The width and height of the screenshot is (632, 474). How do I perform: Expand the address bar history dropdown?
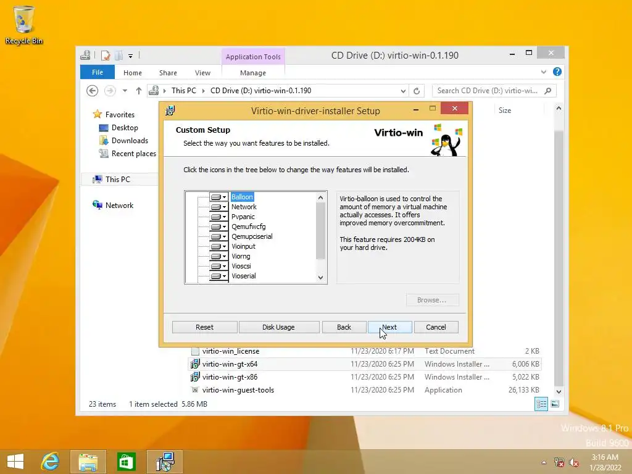pos(403,91)
